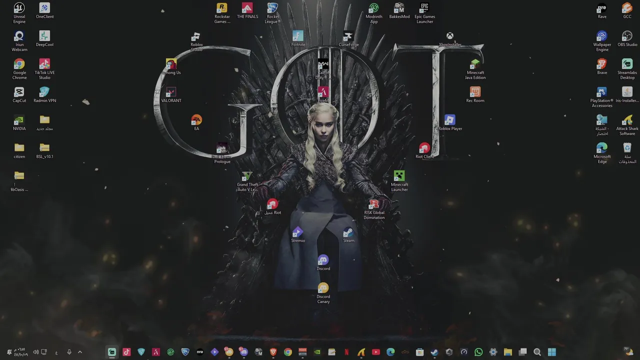The image size is (640, 360).
Task: Select the OBS Studio icon
Action: click(x=627, y=38)
